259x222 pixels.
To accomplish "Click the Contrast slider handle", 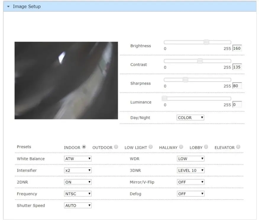I will tap(200, 61).
